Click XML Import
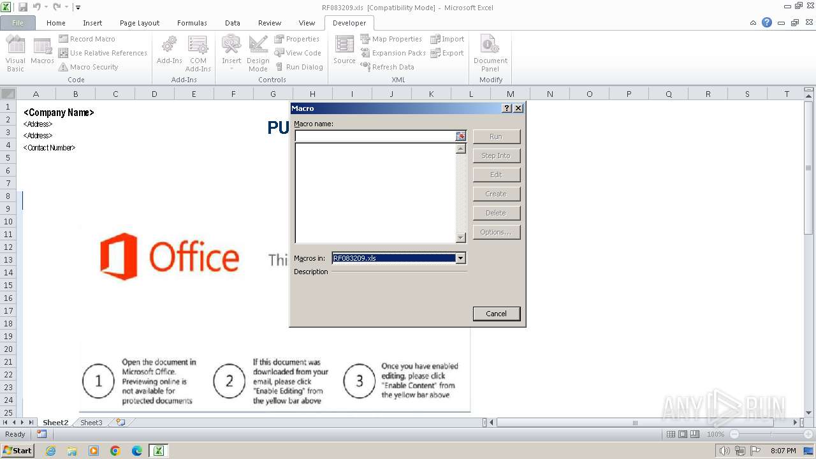The image size is (816, 459). pos(447,39)
